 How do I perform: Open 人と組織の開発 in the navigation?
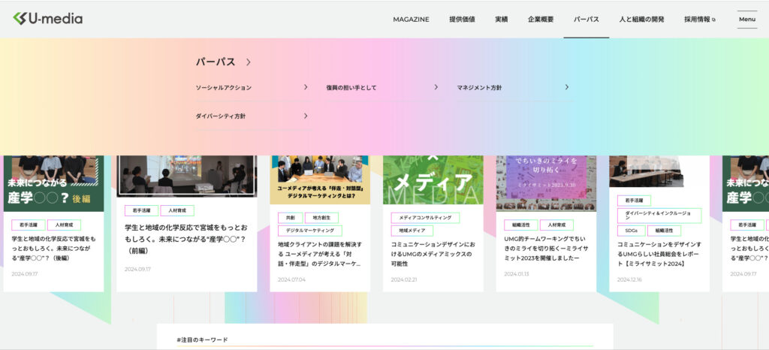point(642,20)
